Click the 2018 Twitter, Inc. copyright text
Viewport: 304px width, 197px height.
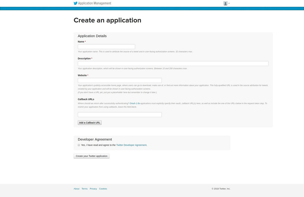tap(221, 189)
